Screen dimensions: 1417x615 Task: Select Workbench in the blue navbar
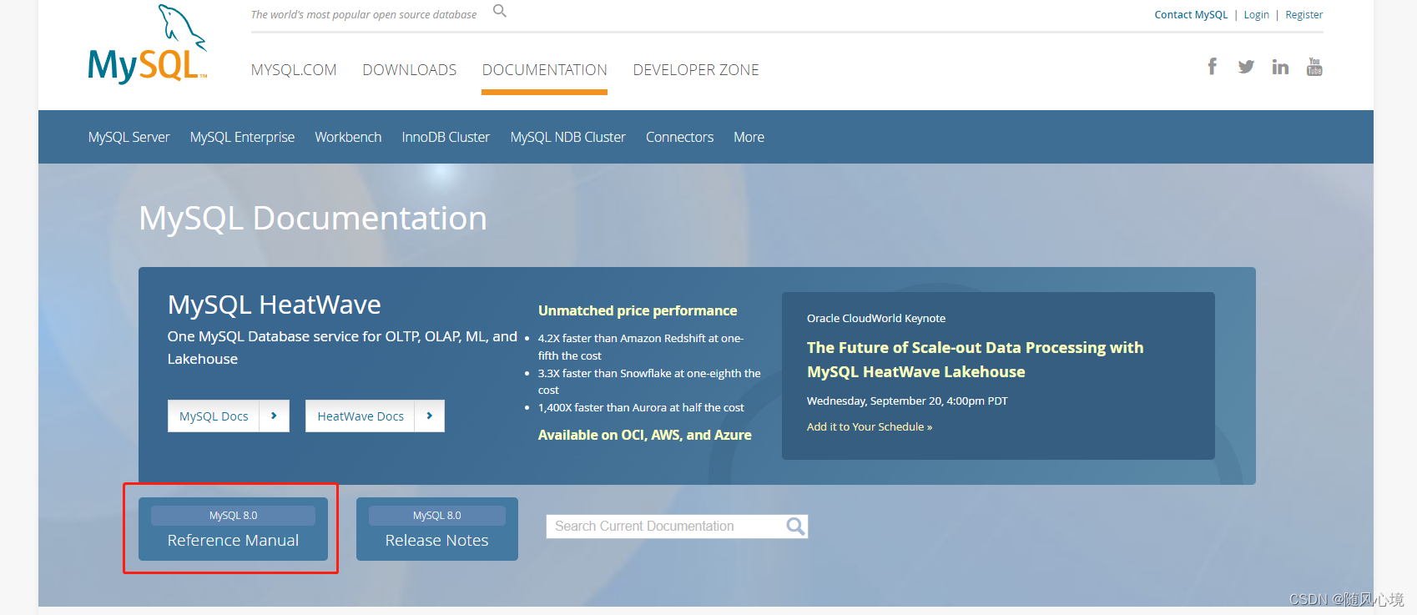tap(348, 137)
